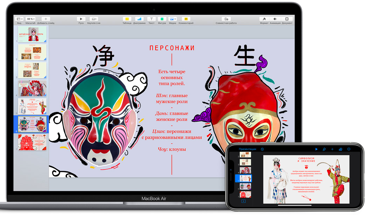Click the ПЕРСОНАЖИ slide title
The height and width of the screenshot is (215, 369).
[x=172, y=48]
